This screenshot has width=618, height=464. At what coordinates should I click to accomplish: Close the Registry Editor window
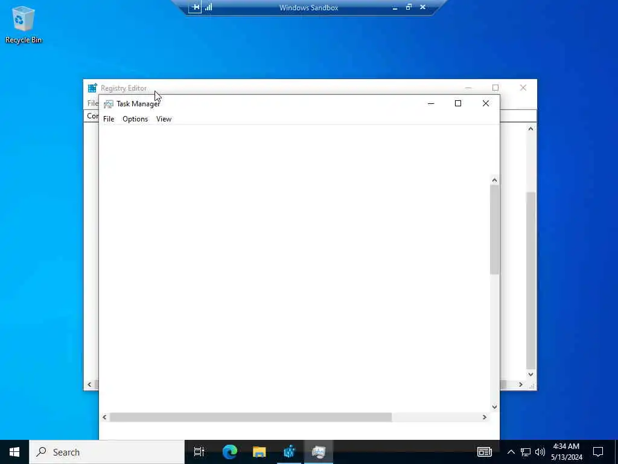[x=523, y=88]
